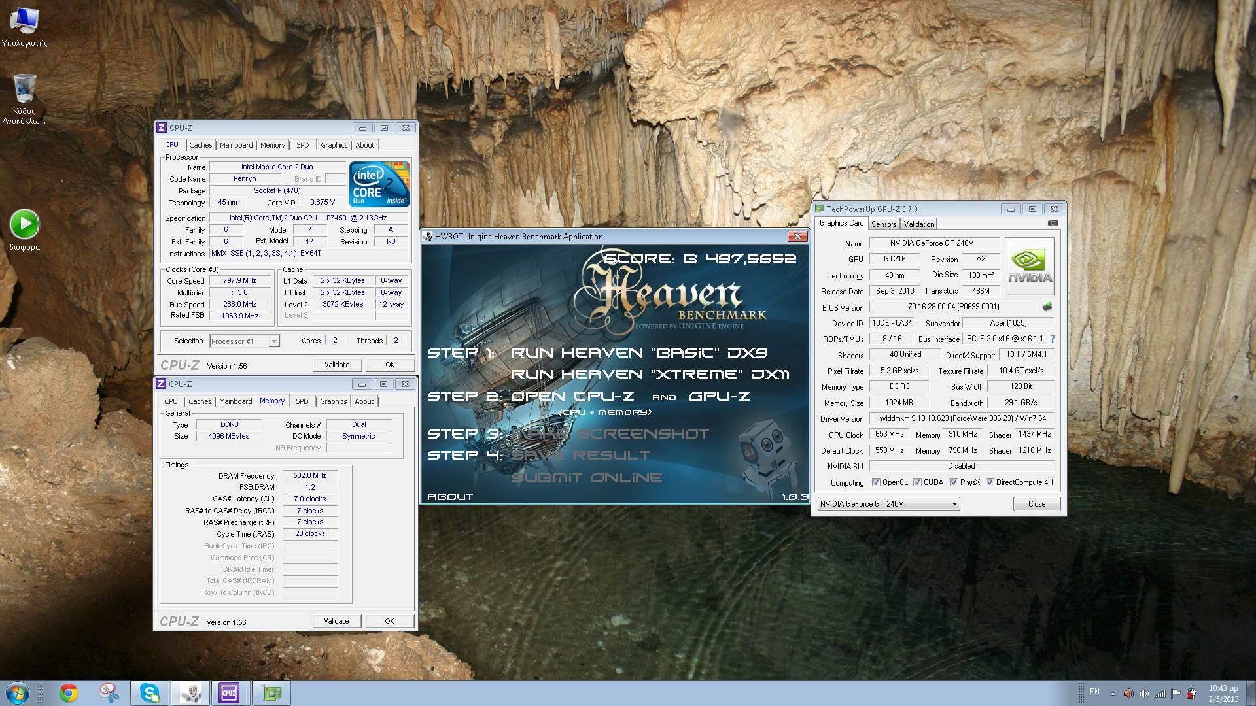Run Heaven "Xtreme" DX11 benchmark

pyautogui.click(x=650, y=375)
